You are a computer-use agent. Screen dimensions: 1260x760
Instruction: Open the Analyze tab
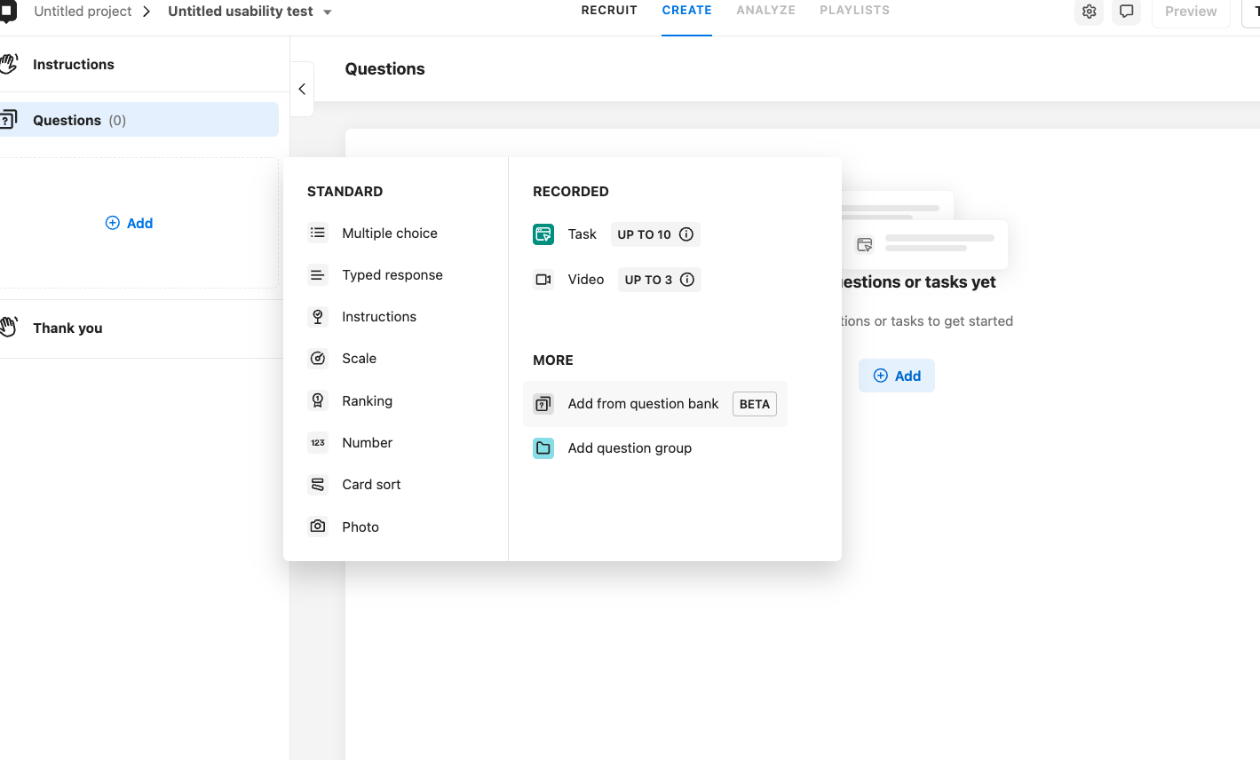[x=765, y=11]
